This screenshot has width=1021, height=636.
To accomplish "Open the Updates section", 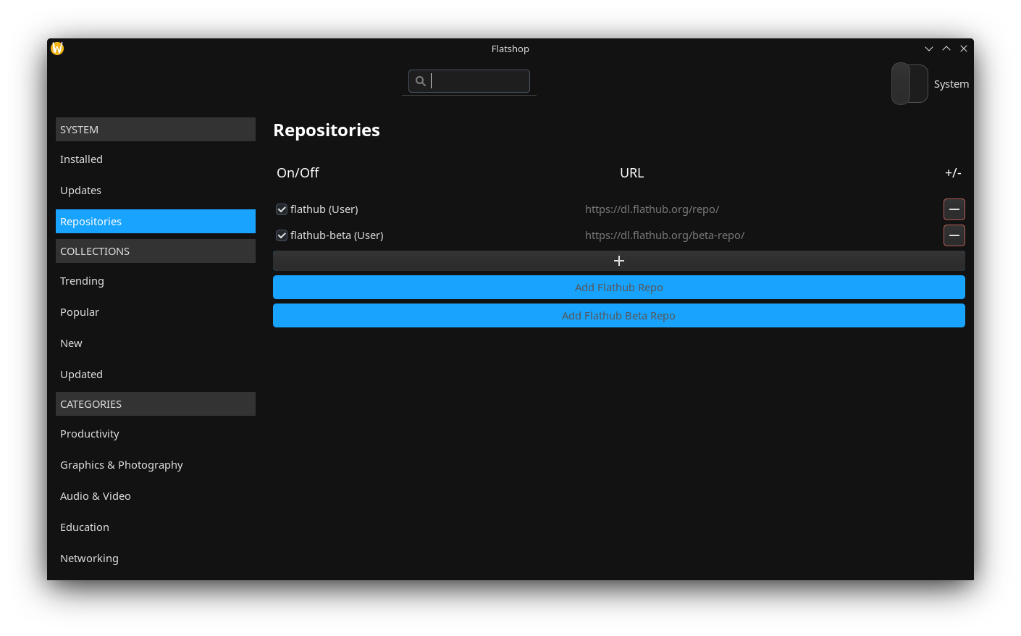I will coord(80,190).
